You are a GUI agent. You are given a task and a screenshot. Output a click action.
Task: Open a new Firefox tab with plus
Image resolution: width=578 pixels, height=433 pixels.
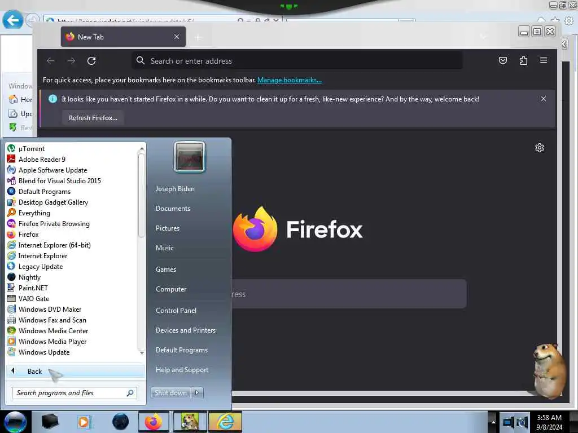pyautogui.click(x=198, y=37)
